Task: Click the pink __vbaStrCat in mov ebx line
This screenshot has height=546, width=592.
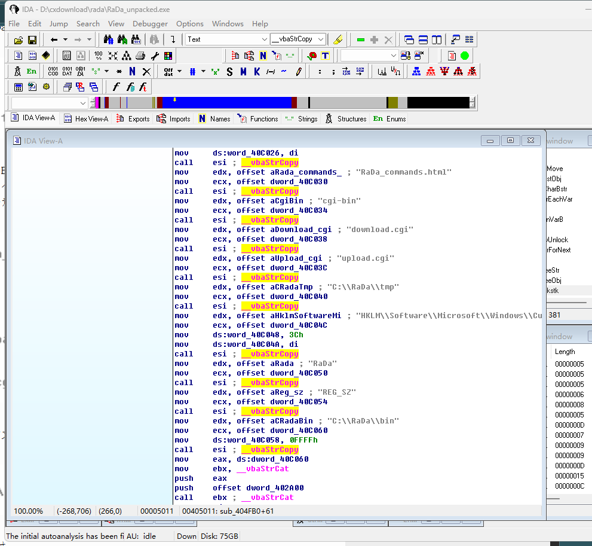Action: pyautogui.click(x=263, y=468)
